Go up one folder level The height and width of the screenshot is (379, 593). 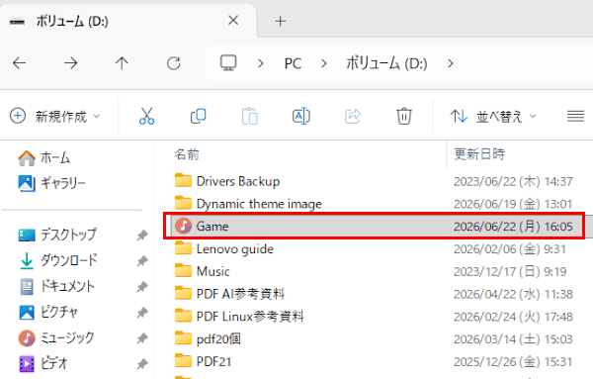(122, 63)
